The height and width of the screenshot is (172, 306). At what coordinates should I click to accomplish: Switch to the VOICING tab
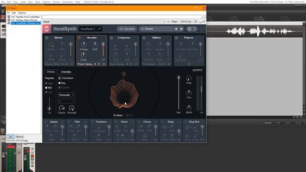pyautogui.click(x=66, y=72)
